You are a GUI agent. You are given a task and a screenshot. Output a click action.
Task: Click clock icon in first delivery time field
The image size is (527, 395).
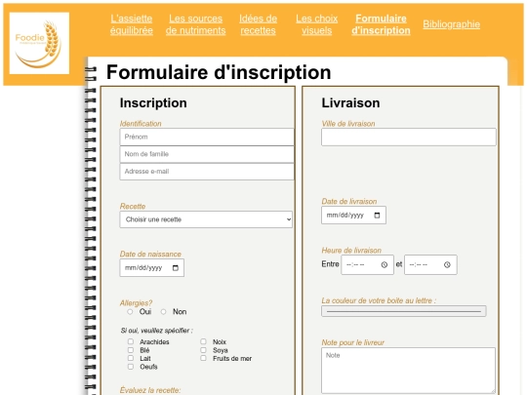pos(385,264)
